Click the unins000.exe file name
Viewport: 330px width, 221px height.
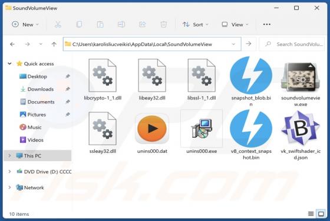(x=202, y=151)
